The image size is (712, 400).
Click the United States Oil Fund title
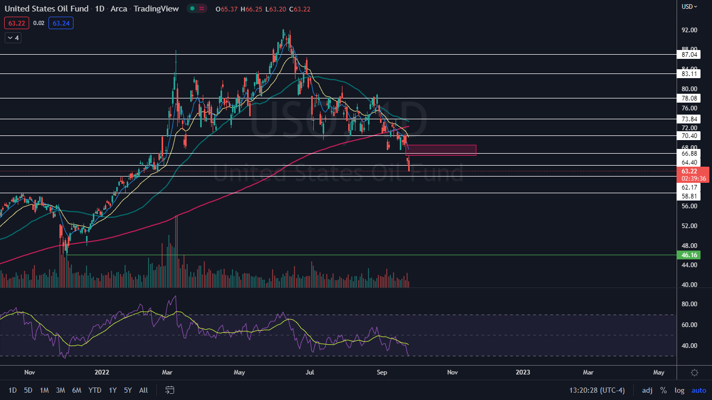tap(46, 8)
